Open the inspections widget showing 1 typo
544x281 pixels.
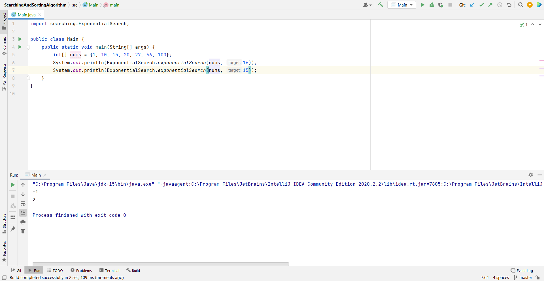(524, 25)
